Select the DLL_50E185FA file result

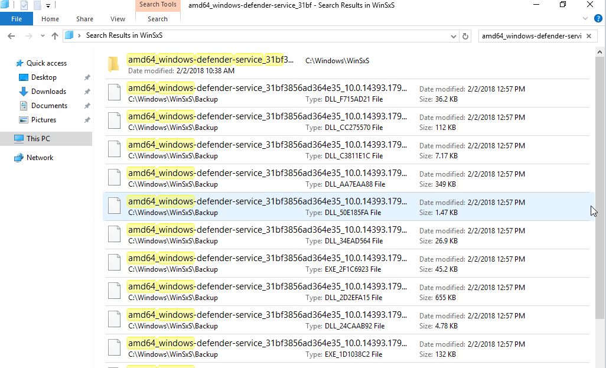(347, 206)
